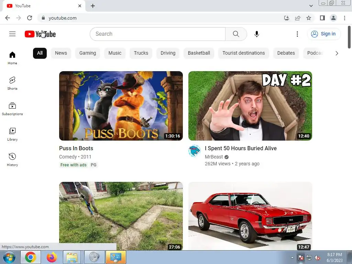
Task: Select the All filter chip
Action: pyautogui.click(x=40, y=53)
